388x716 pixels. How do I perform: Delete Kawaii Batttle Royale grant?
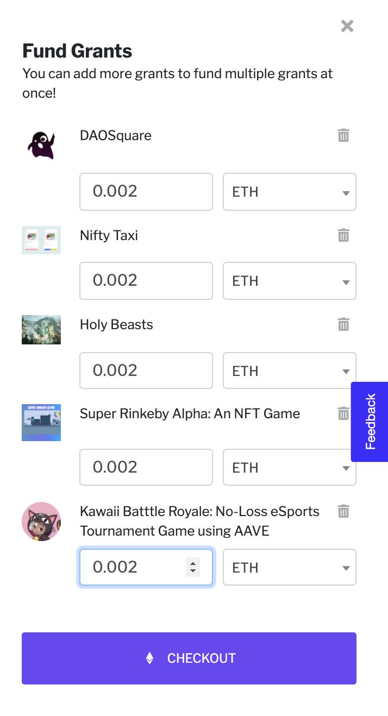point(343,511)
